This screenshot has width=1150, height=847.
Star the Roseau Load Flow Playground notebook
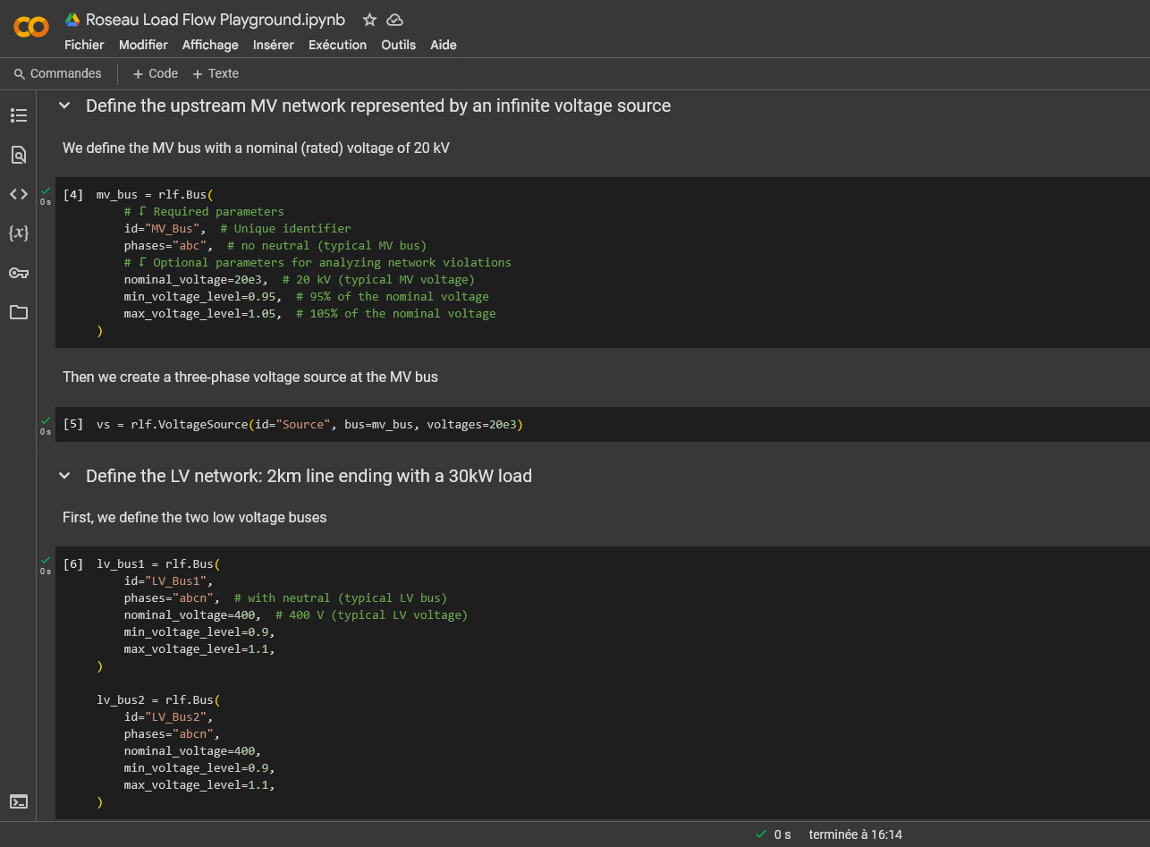369,20
